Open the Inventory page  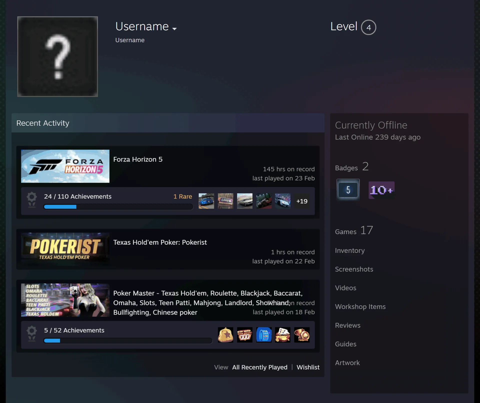coord(350,250)
